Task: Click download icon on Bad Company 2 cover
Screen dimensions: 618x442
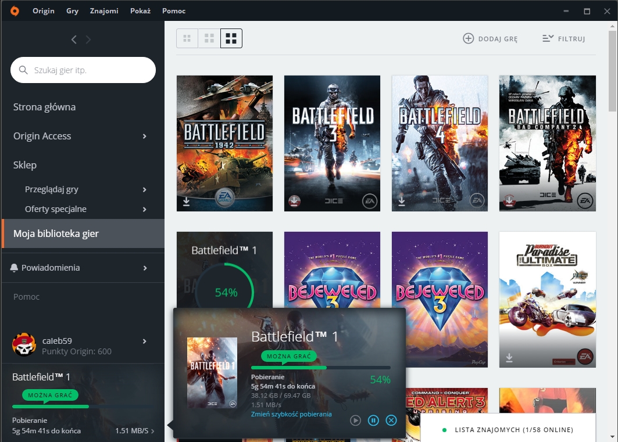Action: [x=509, y=201]
